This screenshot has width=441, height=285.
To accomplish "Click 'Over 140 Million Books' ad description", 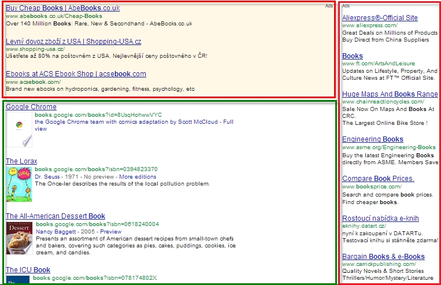I will pos(99,23).
